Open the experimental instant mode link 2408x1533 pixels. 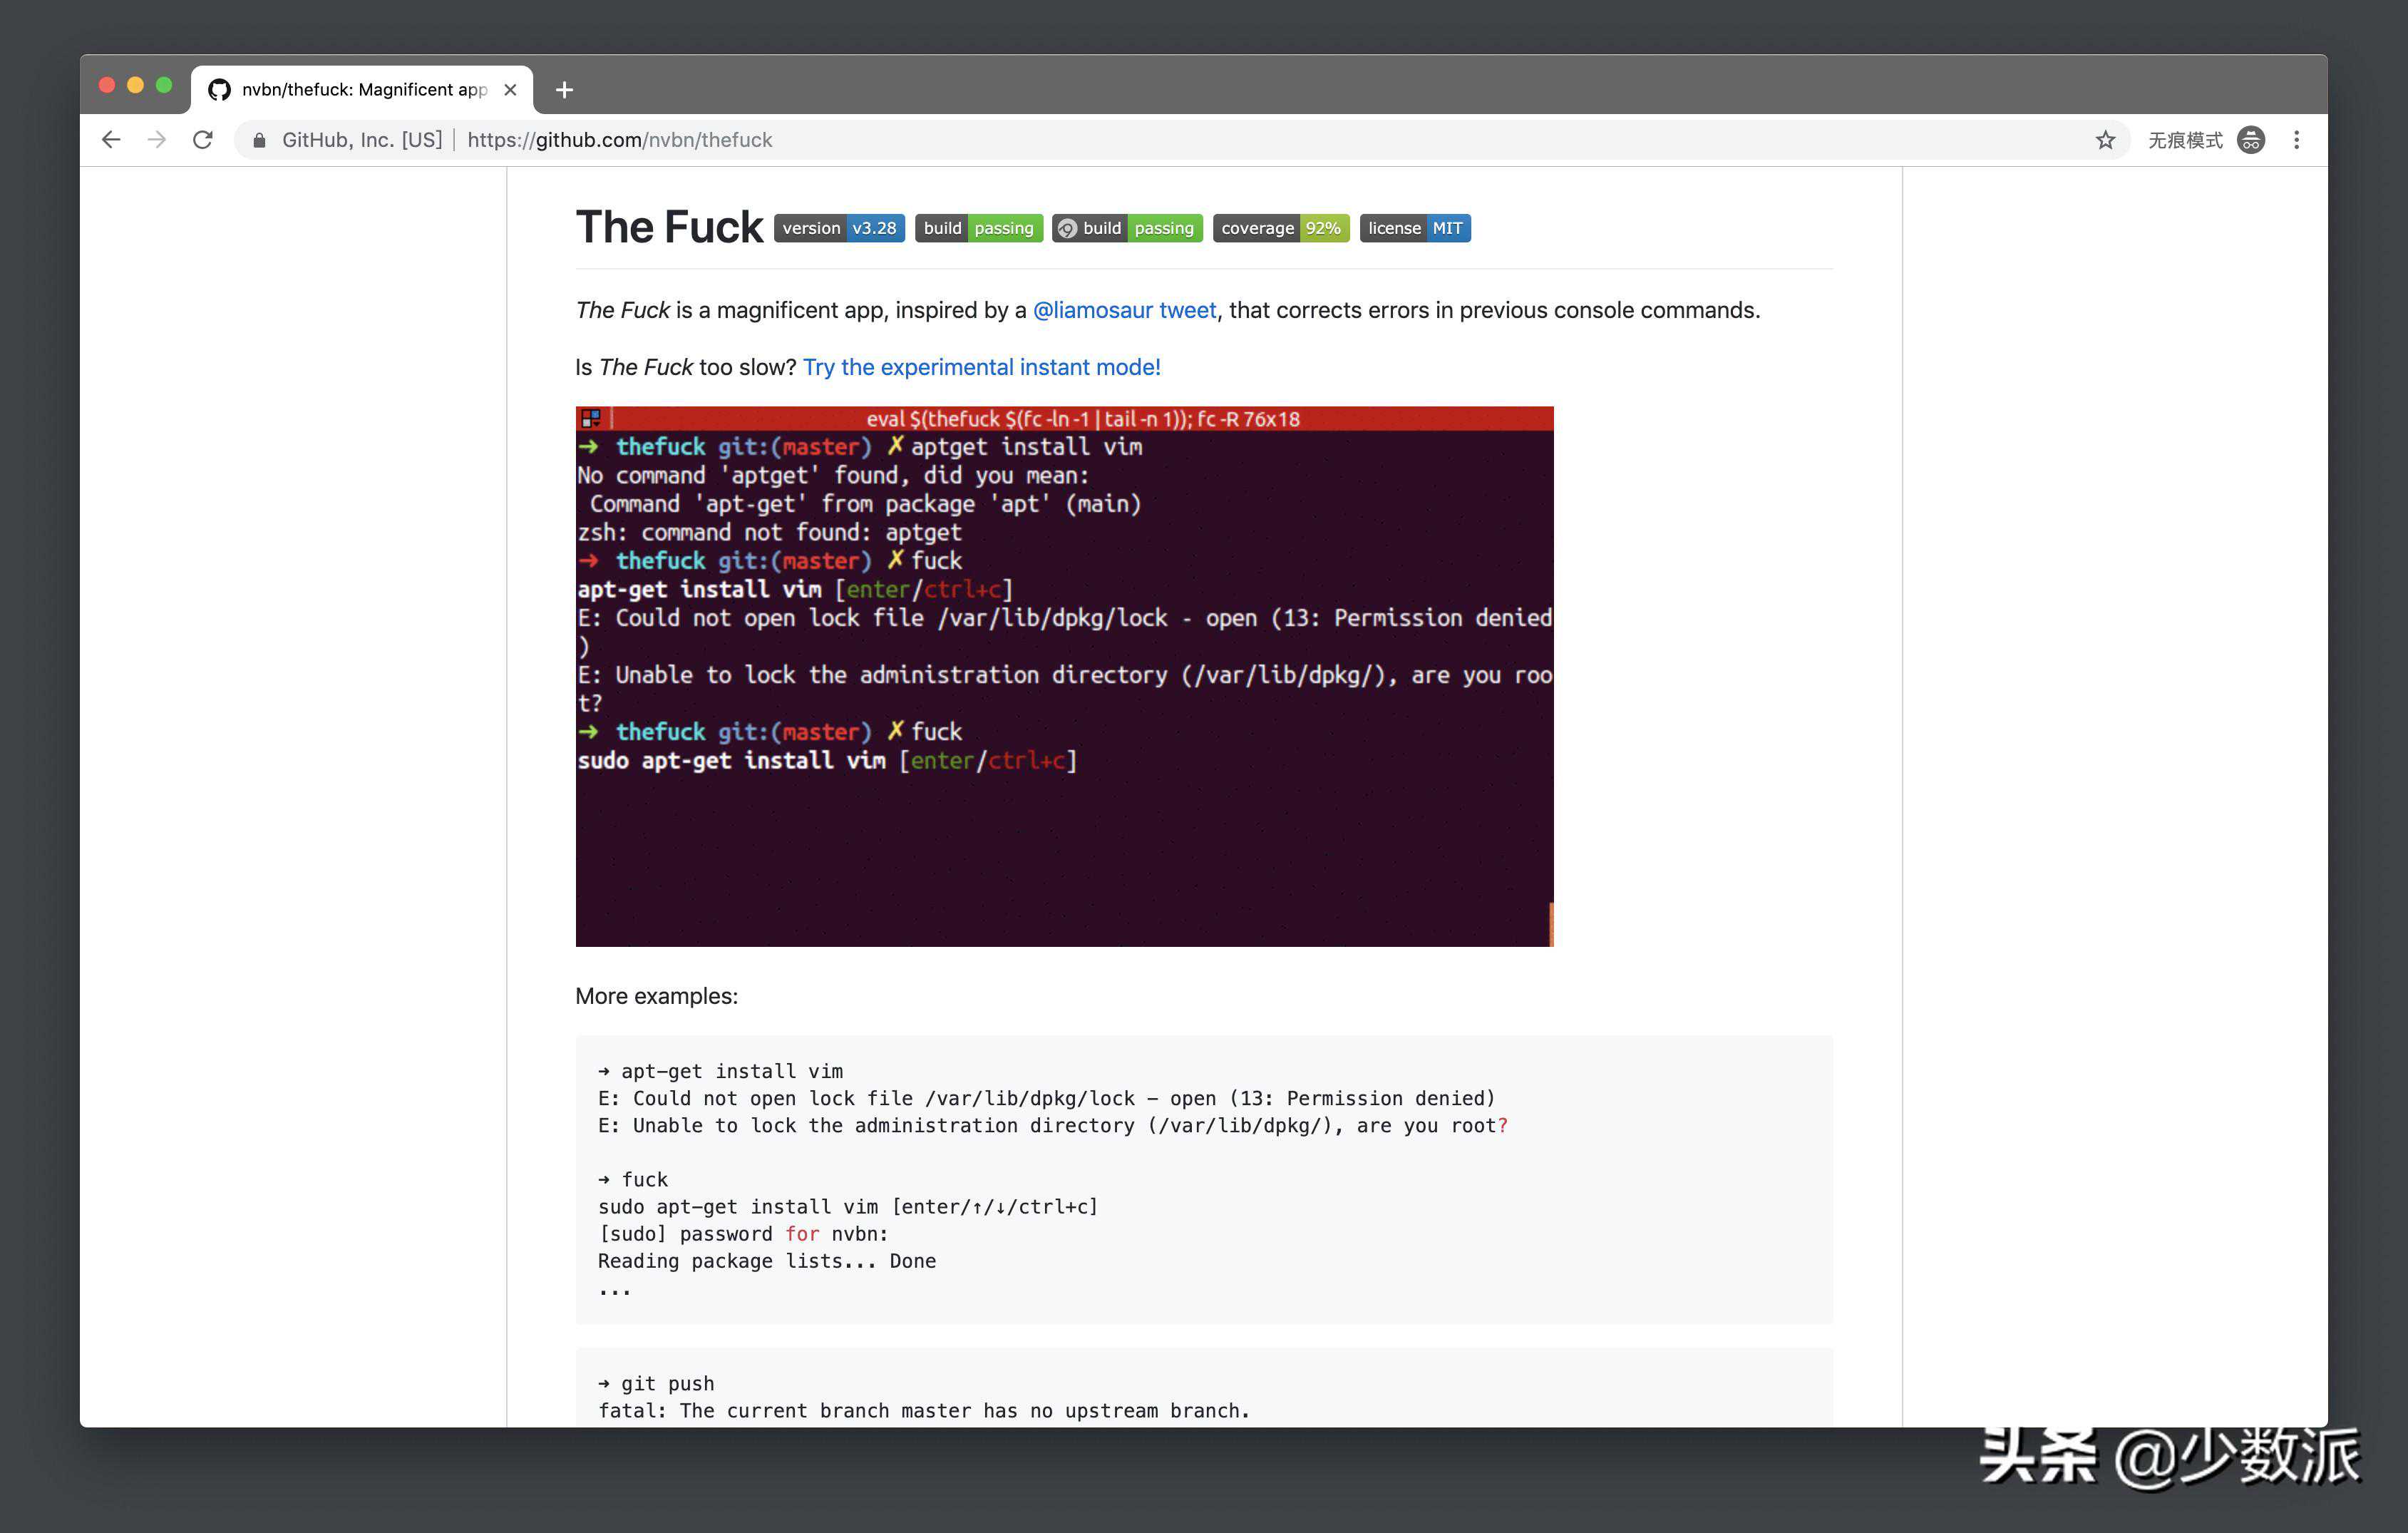(981, 367)
